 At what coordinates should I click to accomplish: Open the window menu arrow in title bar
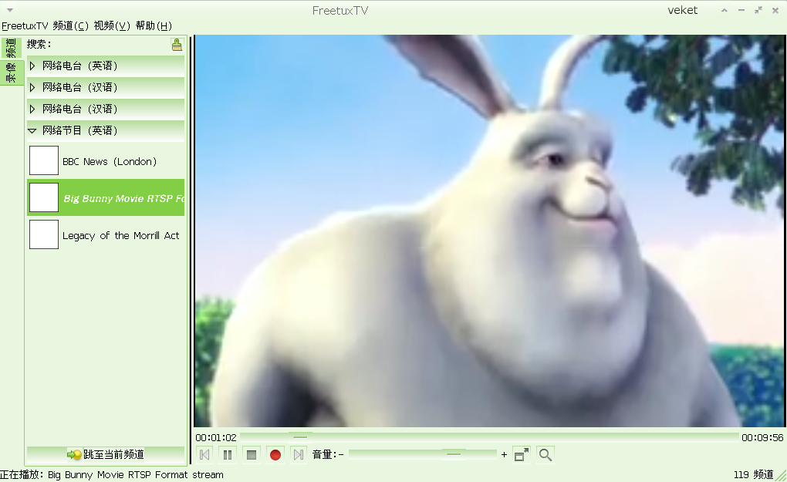9,10
